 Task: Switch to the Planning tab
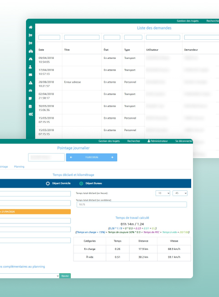19,167
